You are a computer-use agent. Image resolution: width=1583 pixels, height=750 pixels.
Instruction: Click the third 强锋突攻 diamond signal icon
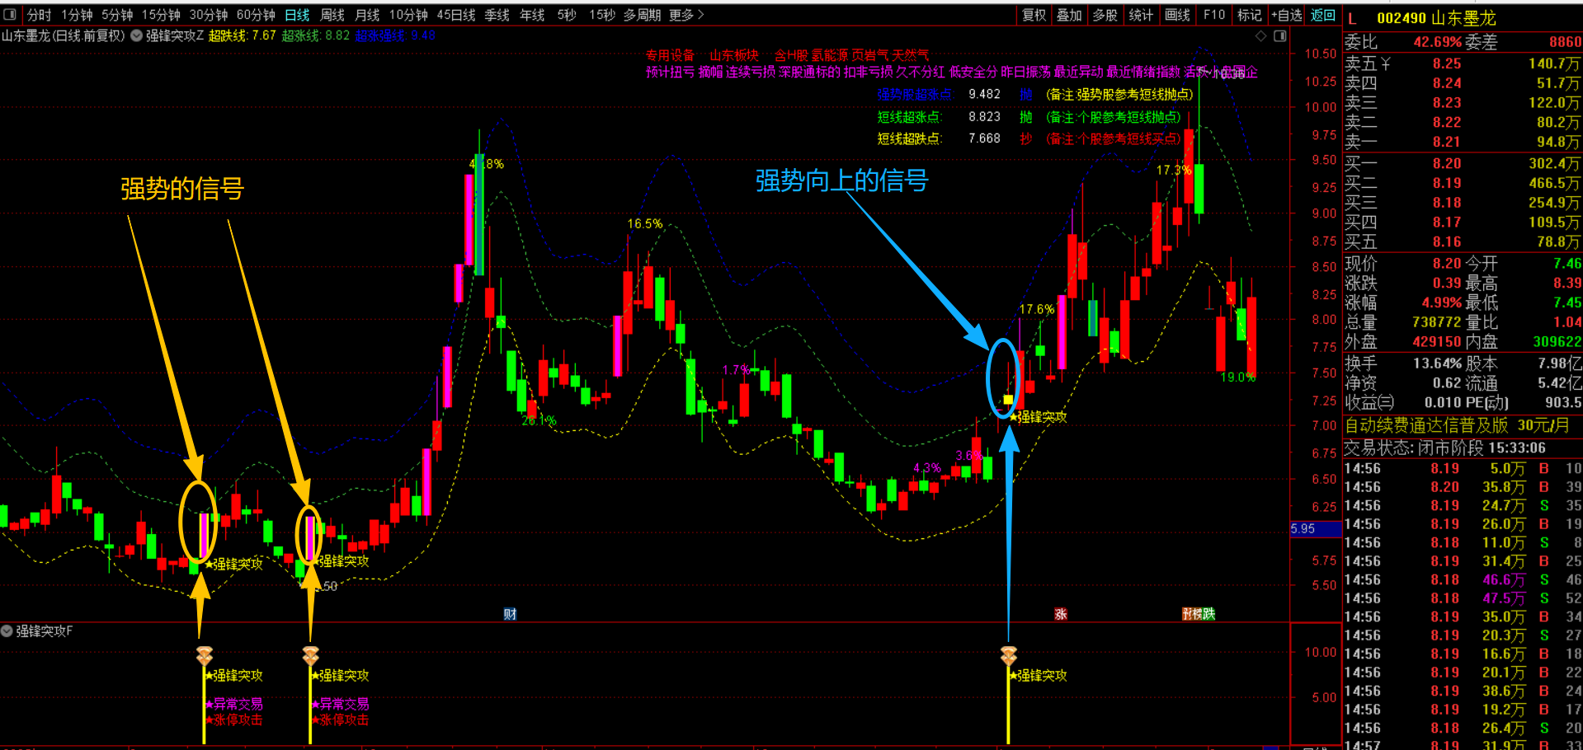point(1008,656)
